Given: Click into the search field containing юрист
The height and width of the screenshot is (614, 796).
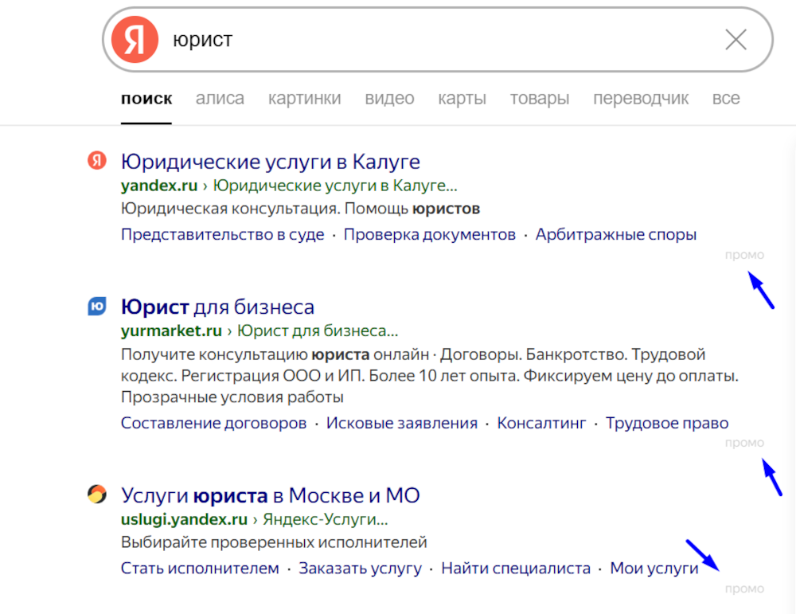Looking at the screenshot, I should click(436, 39).
